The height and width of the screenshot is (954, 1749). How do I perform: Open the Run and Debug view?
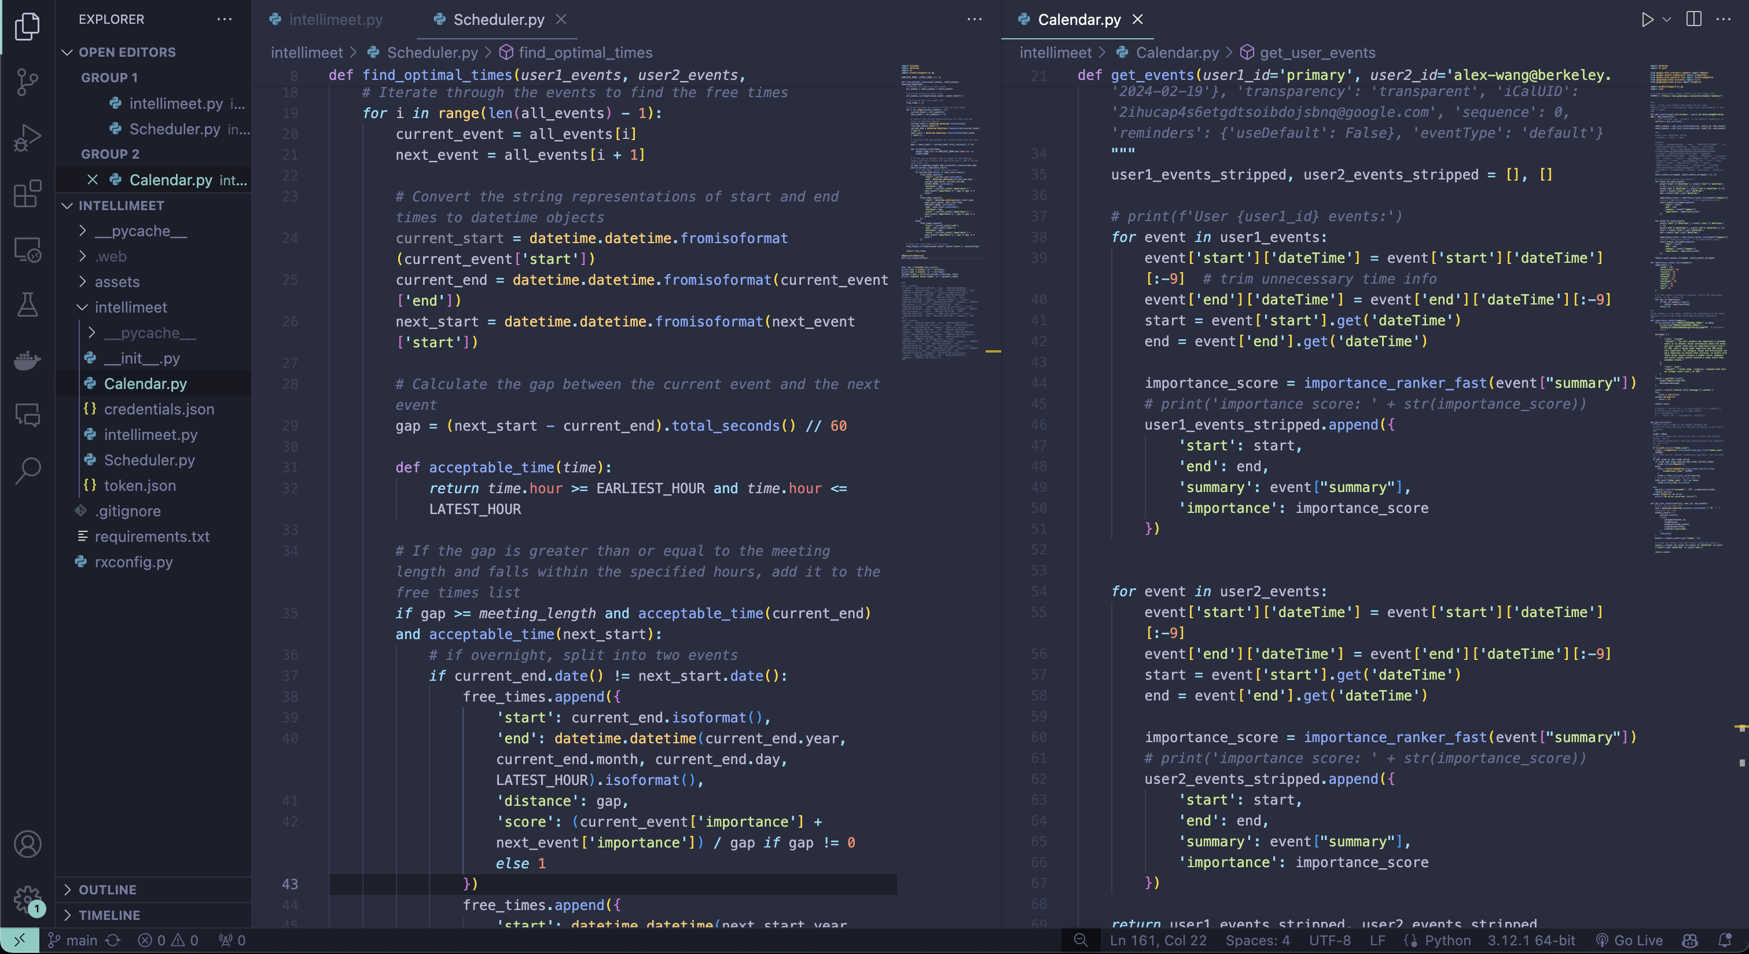(x=27, y=138)
